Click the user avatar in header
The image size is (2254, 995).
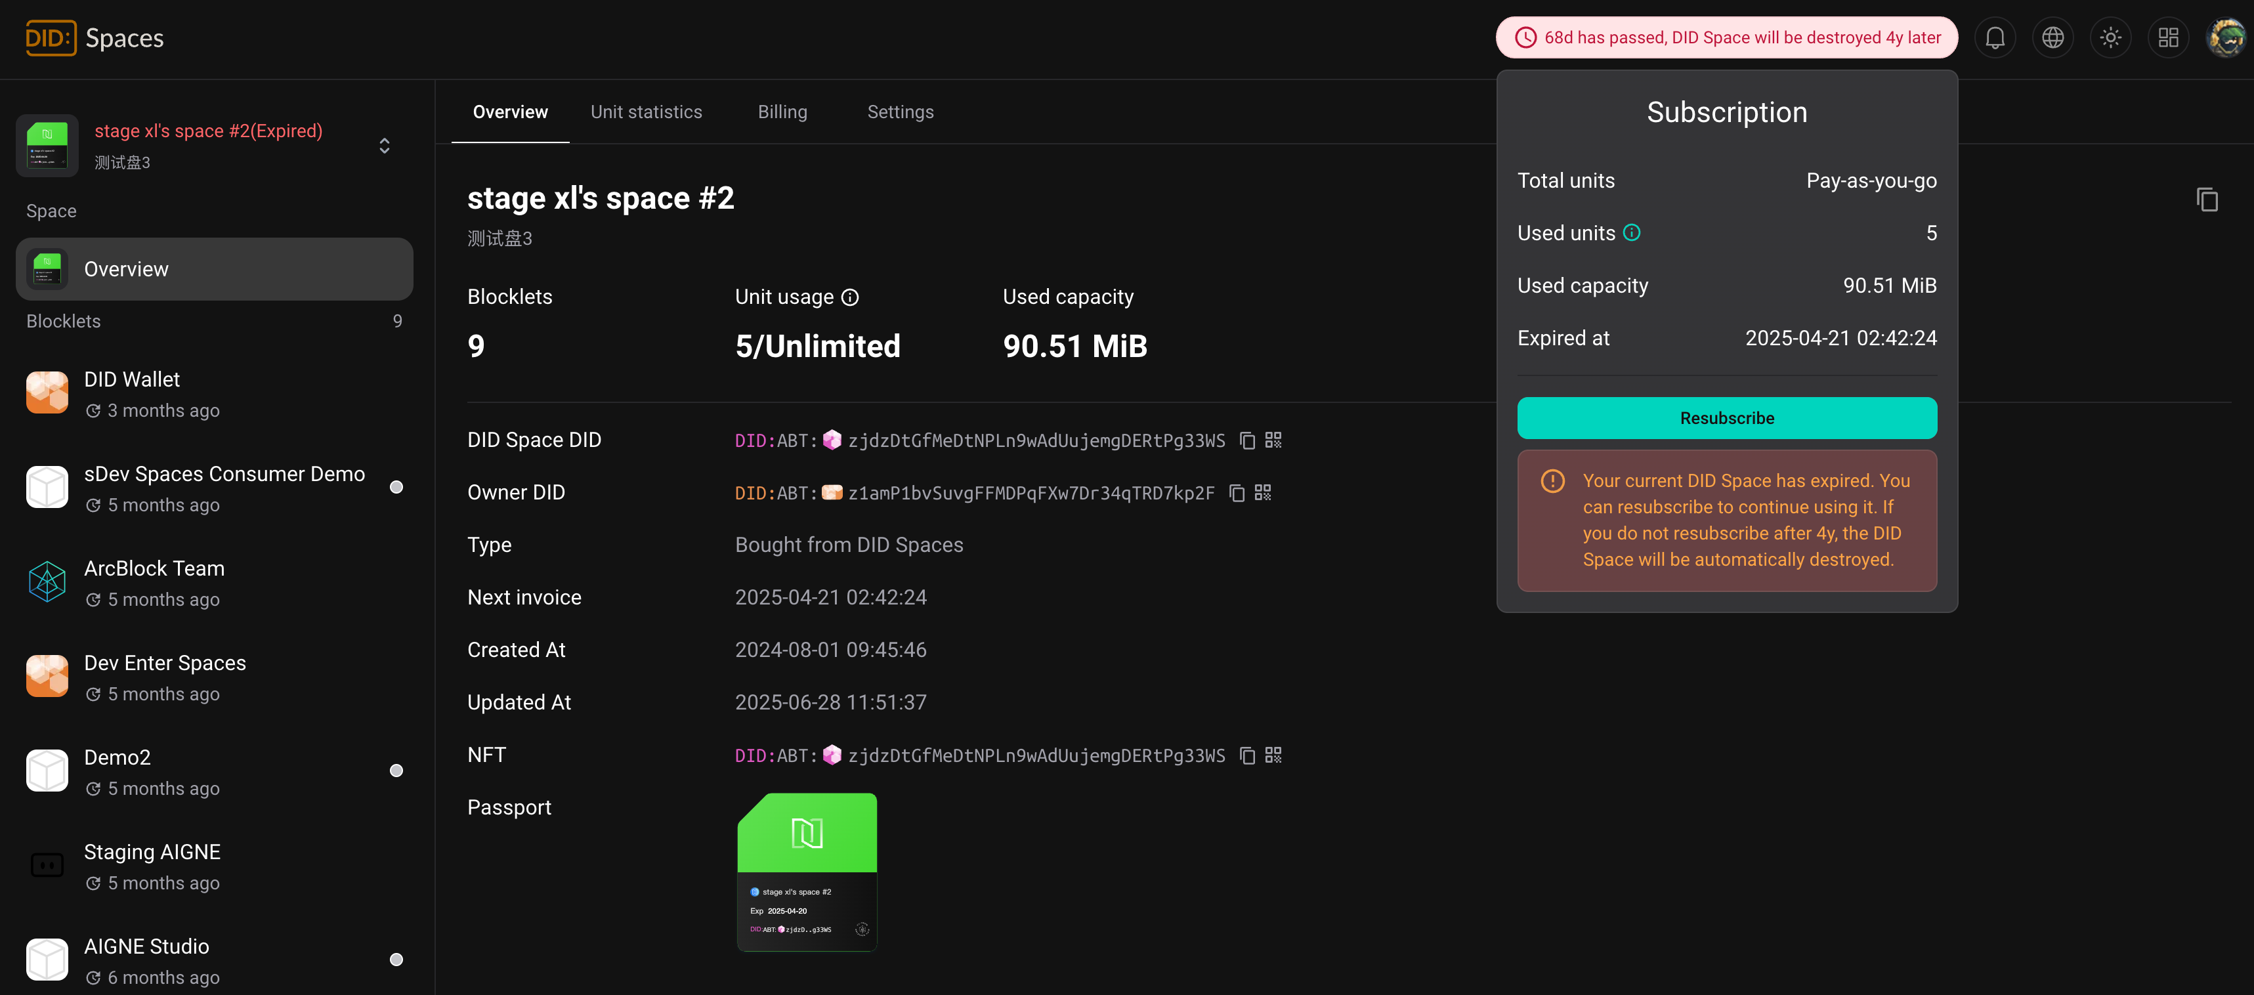[x=2225, y=37]
